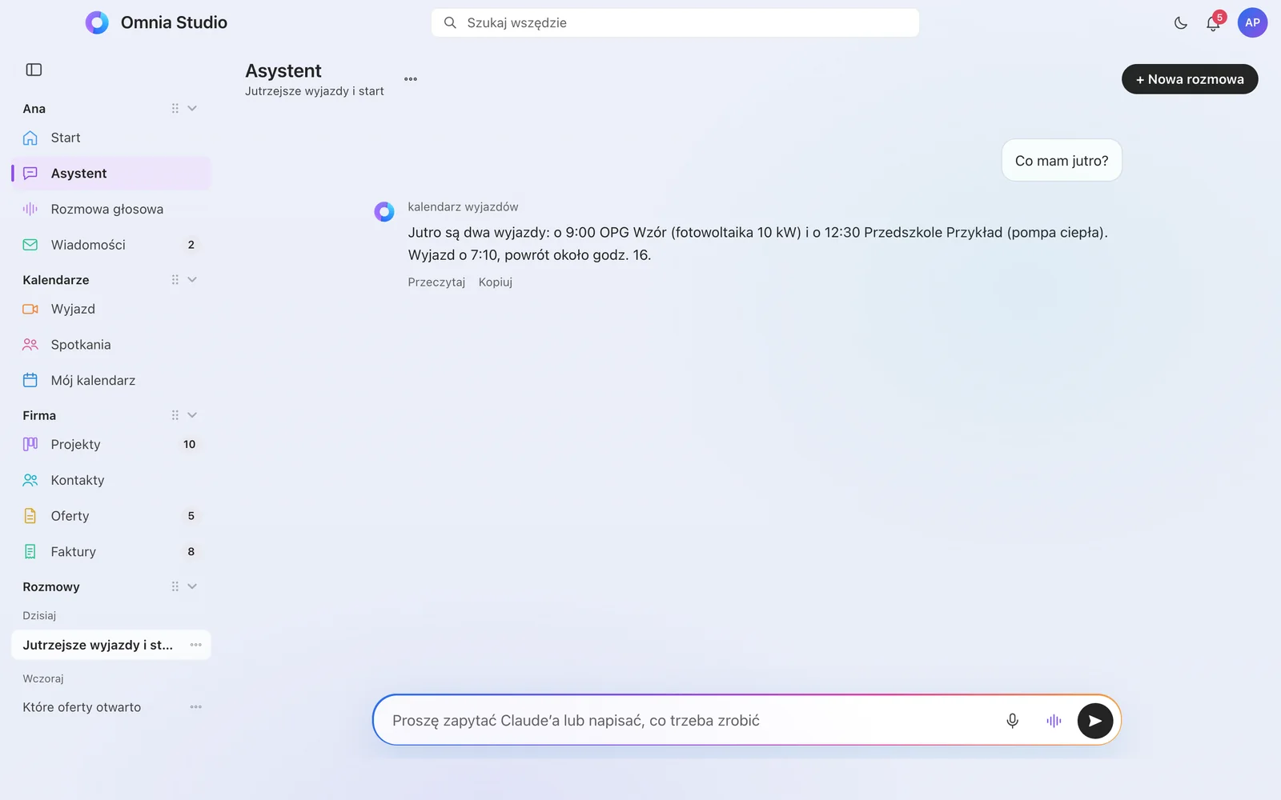Open Rozmowa głosowa in sidebar
1281x800 pixels.
pos(111,209)
